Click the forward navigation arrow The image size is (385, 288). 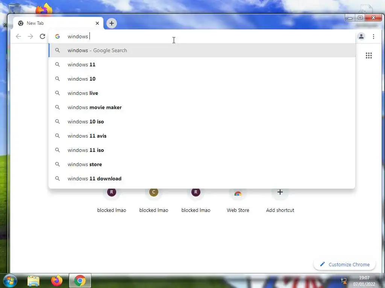(x=30, y=36)
